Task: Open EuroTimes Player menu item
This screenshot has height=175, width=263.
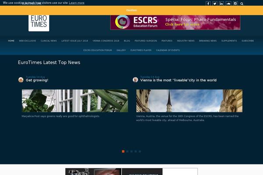Action: pyautogui.click(x=141, y=50)
